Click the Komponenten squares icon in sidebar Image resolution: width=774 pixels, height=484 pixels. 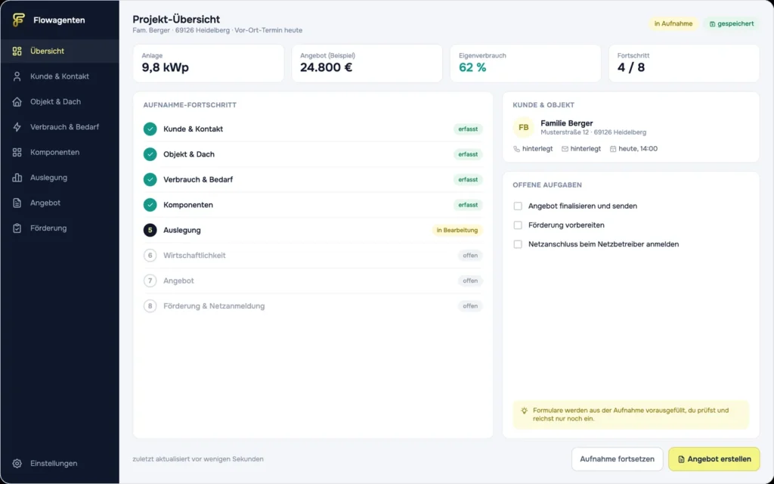pyautogui.click(x=17, y=152)
